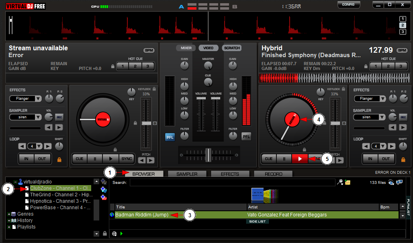This screenshot has width=413, height=243.
Task: Click left sampler previous arrow
Action: [x=49, y=128]
